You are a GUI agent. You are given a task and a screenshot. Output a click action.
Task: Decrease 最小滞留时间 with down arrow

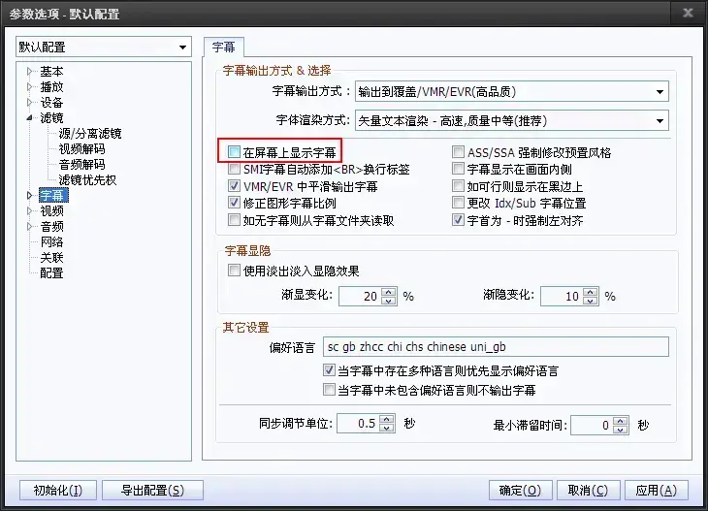tap(621, 430)
